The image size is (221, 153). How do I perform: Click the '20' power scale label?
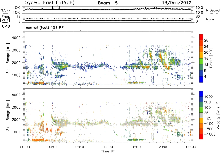click(x=206, y=52)
